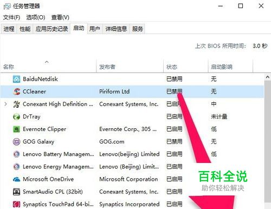Viewport: 271px width, 209px height.
Task: Click Conexant High Definition's 中 impact cell
Action: (214, 104)
